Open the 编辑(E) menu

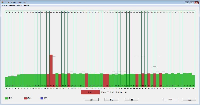pyautogui.click(x=12, y=6)
